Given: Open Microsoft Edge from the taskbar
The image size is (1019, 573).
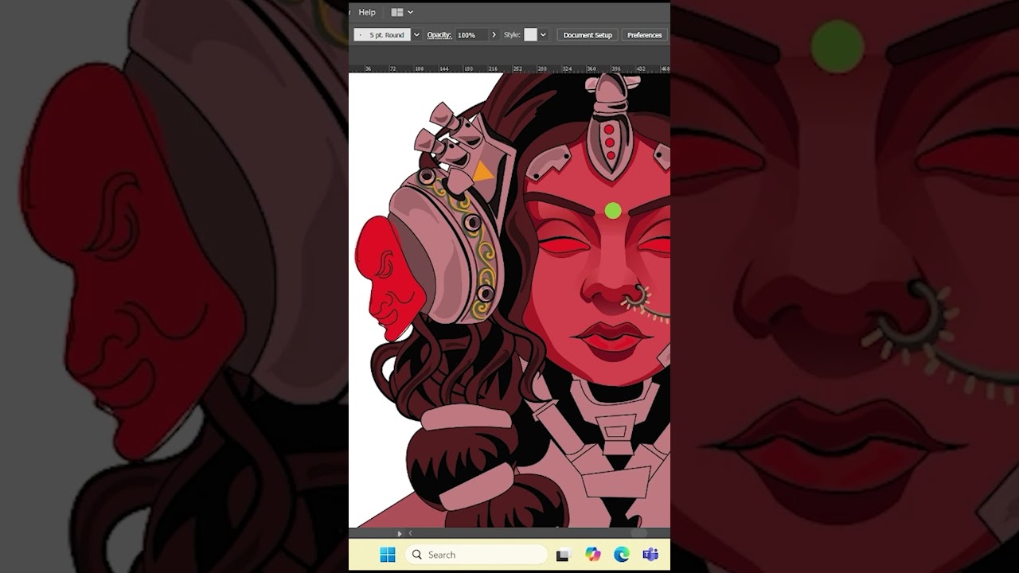Looking at the screenshot, I should click(x=621, y=555).
